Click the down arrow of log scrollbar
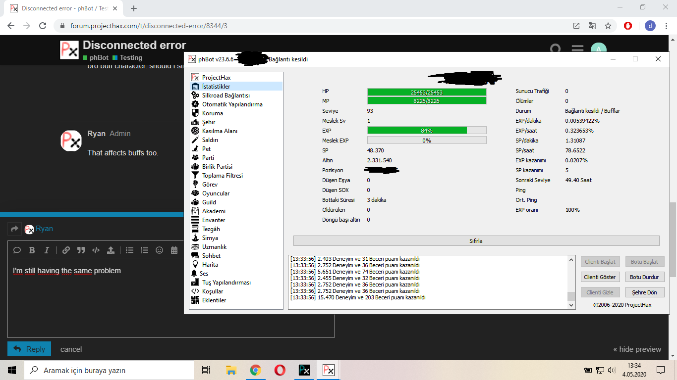The height and width of the screenshot is (380, 677). pos(571,305)
